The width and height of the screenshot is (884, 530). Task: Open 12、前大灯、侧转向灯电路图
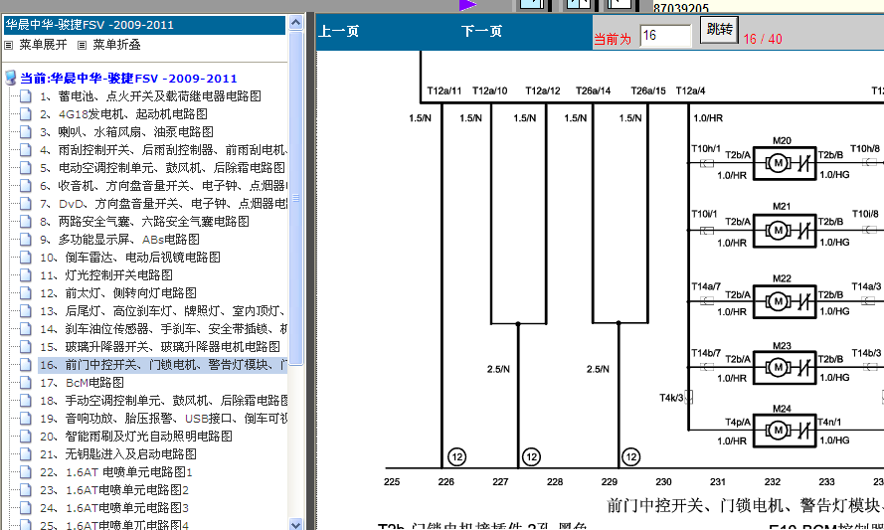click(117, 293)
